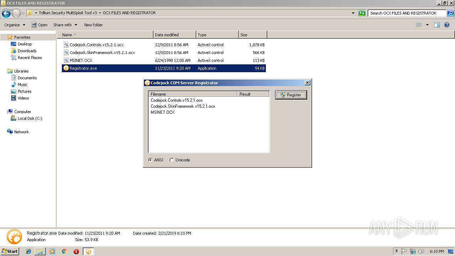Open the Share with menu
455x256 pixels.
[x=65, y=25]
